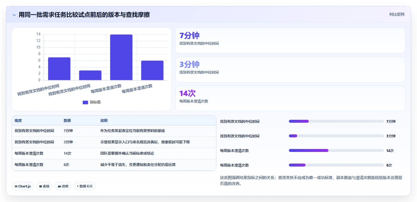Viewport: 417px width, 202px height.
Task: Click the progress bar for the 6次 row
Action: [336, 165]
